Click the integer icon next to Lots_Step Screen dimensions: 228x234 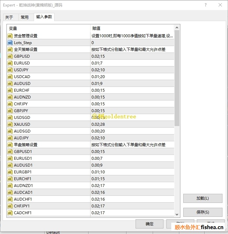[10, 43]
